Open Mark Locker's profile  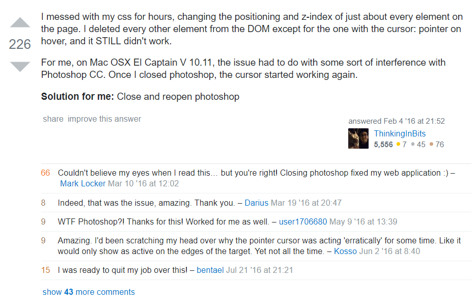82,183
